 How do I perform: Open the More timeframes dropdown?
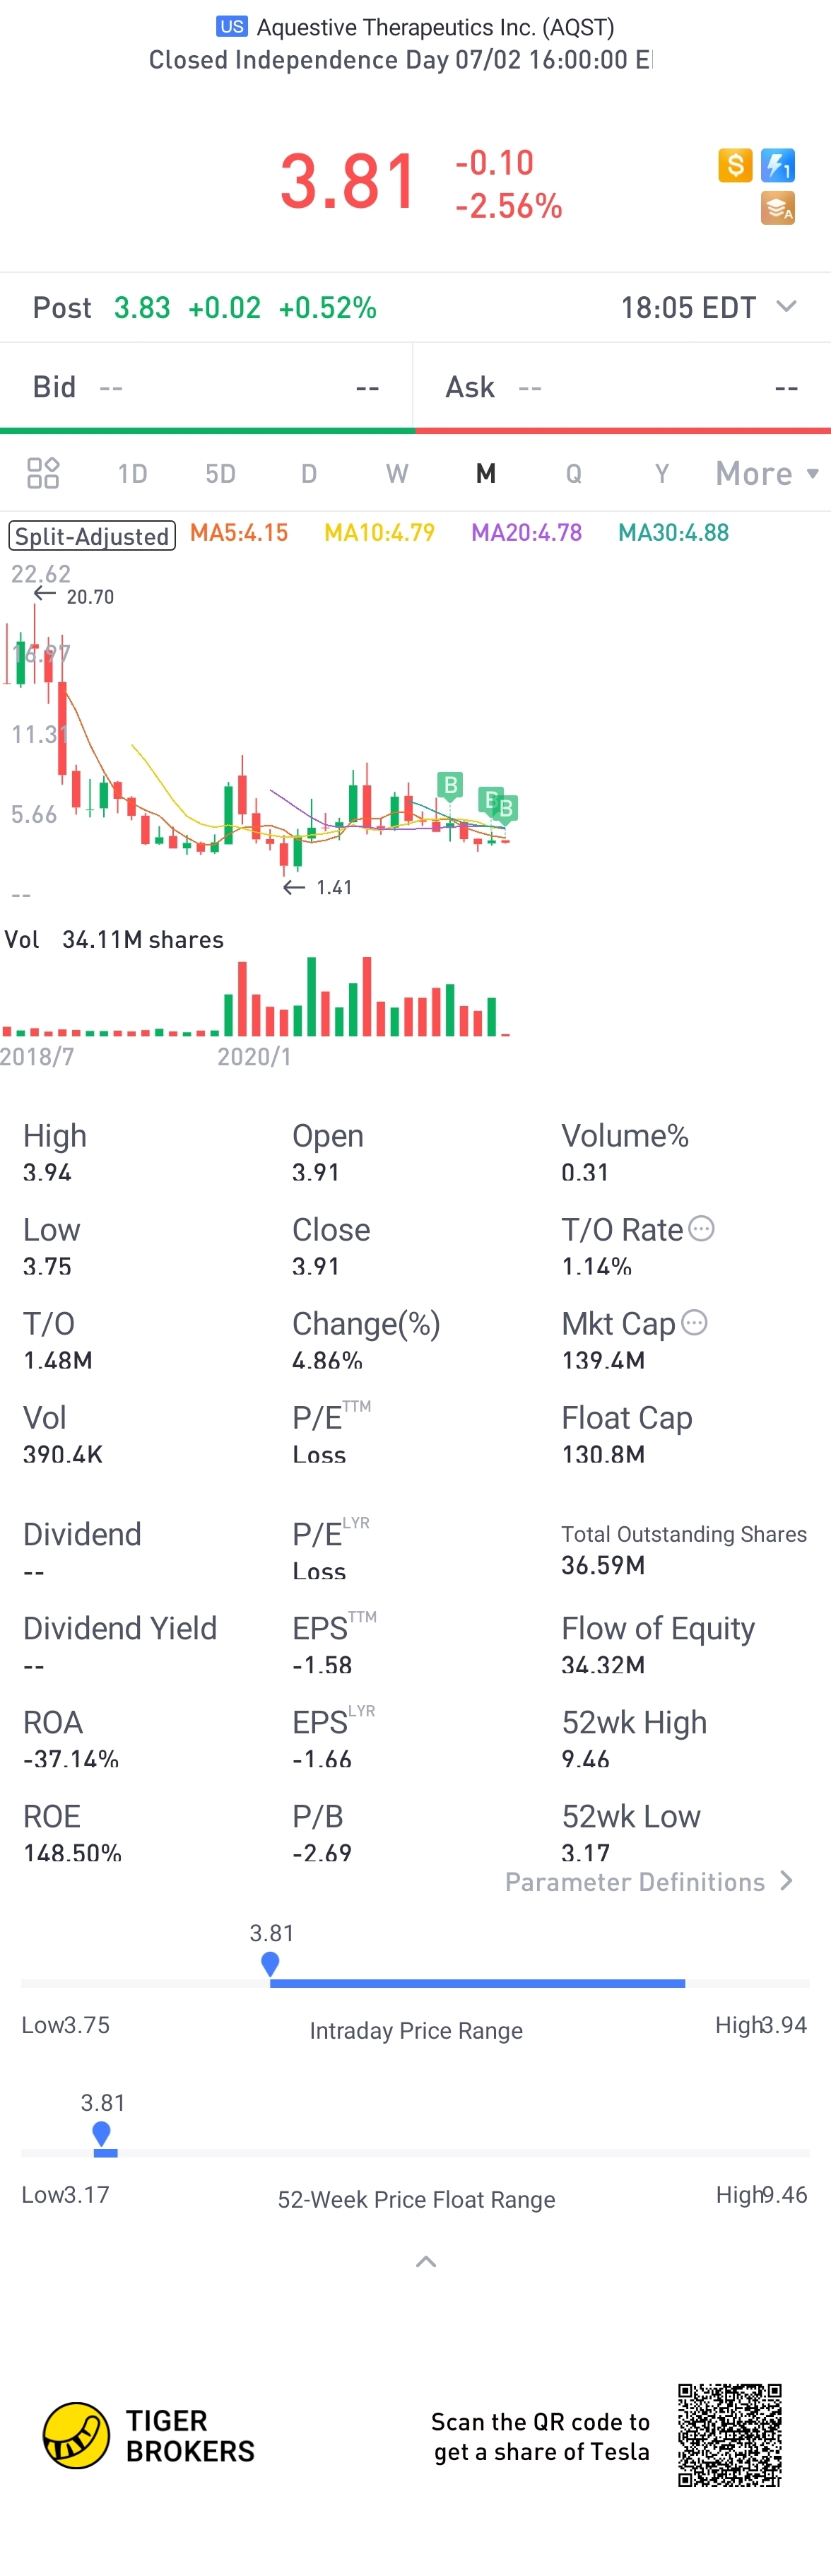pyautogui.click(x=766, y=473)
